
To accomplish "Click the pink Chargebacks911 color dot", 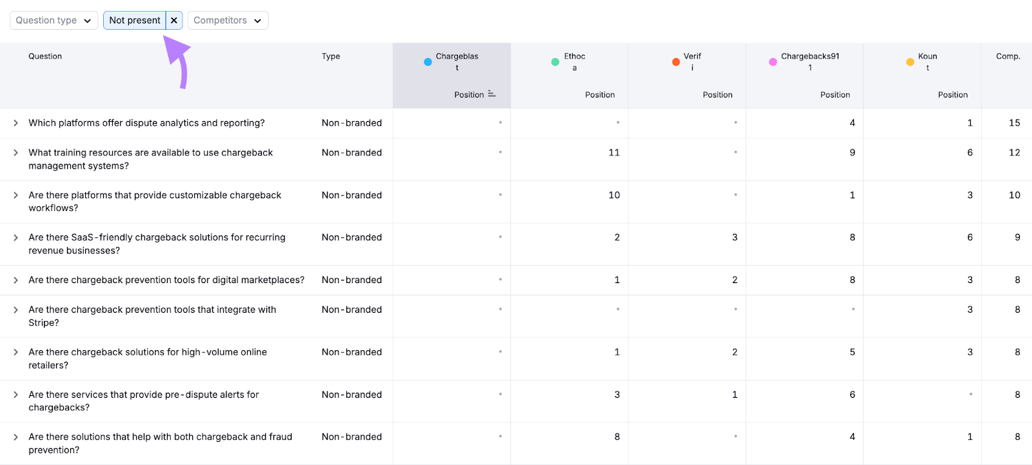I will tap(773, 62).
